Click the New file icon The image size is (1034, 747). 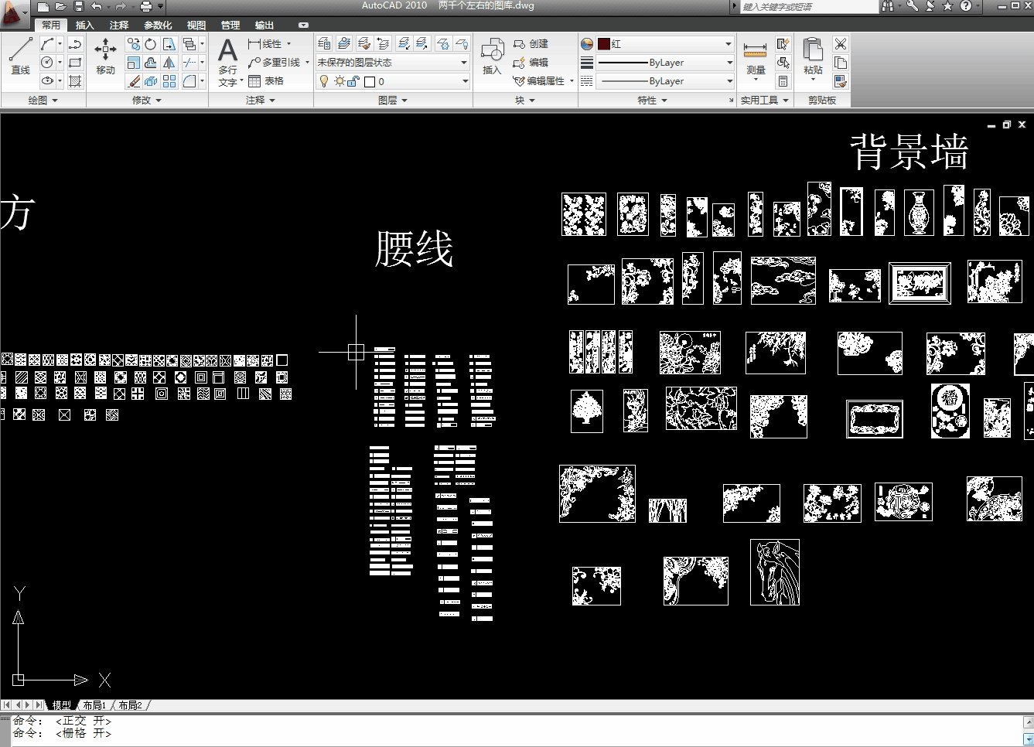pyautogui.click(x=43, y=6)
